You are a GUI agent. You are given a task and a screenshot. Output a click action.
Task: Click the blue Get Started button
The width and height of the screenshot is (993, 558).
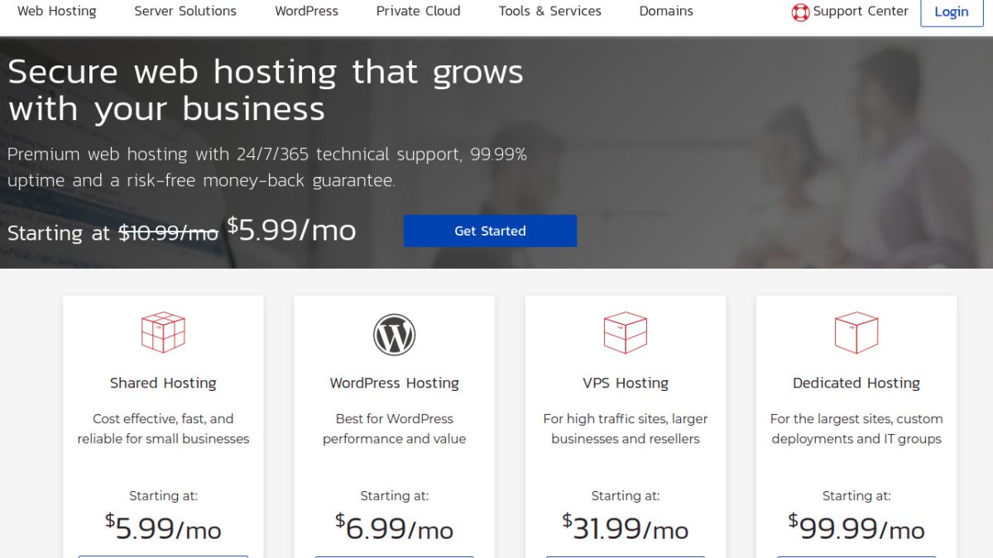coord(490,231)
